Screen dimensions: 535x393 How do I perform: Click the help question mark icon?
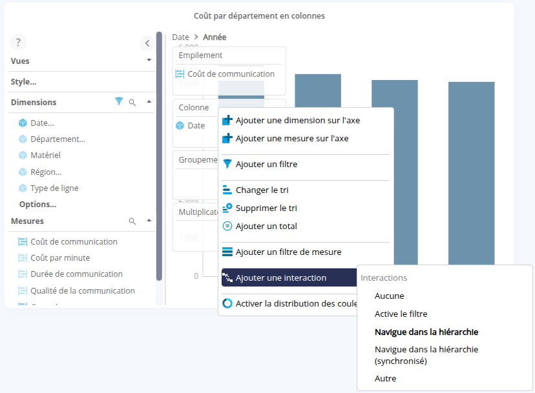[x=18, y=43]
